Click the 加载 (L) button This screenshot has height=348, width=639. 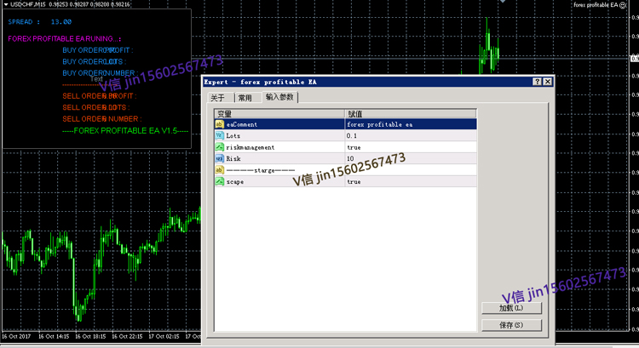511,308
